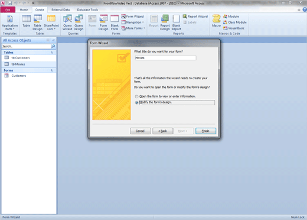Go Back in the Form Wizard
This screenshot has height=220, width=307.
163,131
